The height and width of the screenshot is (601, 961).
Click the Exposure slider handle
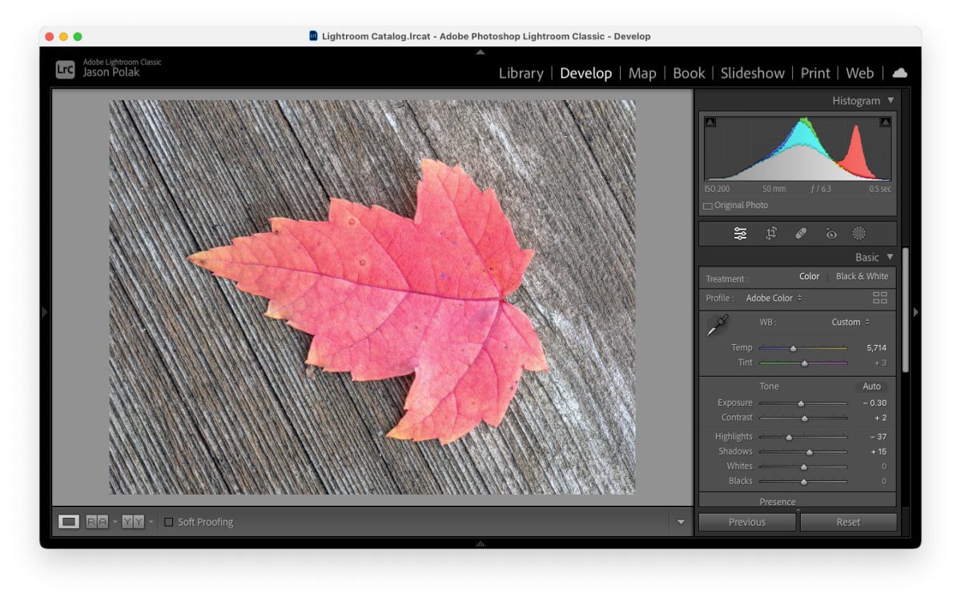pyautogui.click(x=801, y=403)
